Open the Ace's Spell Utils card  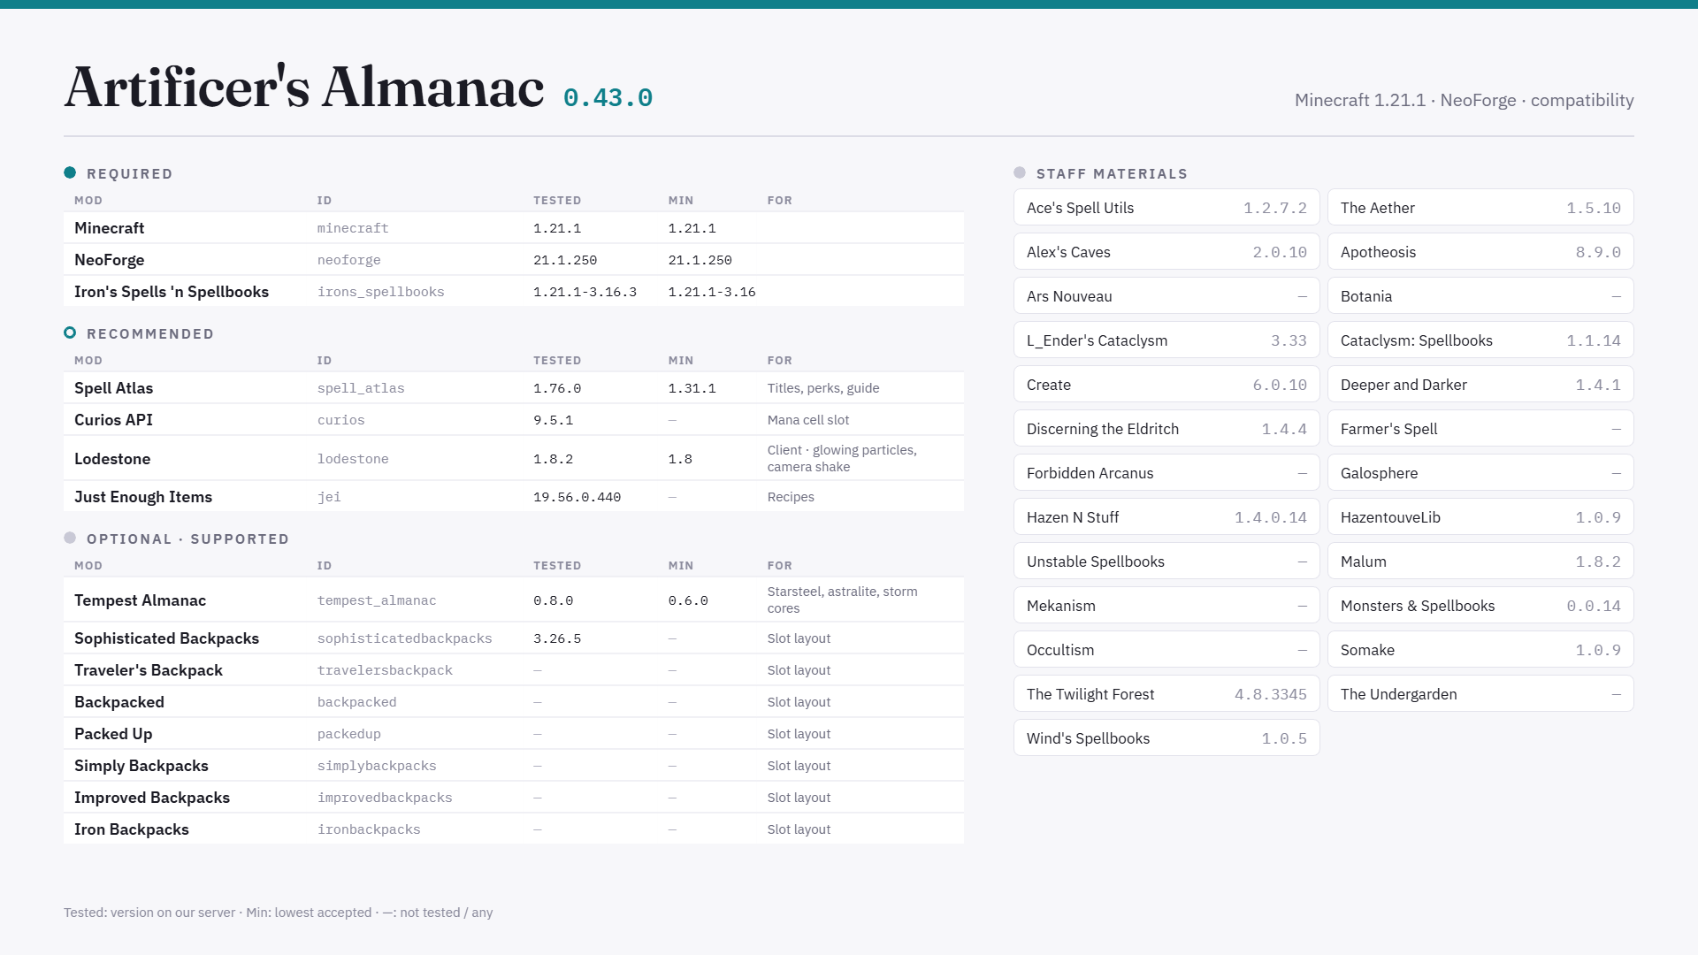1166,208
